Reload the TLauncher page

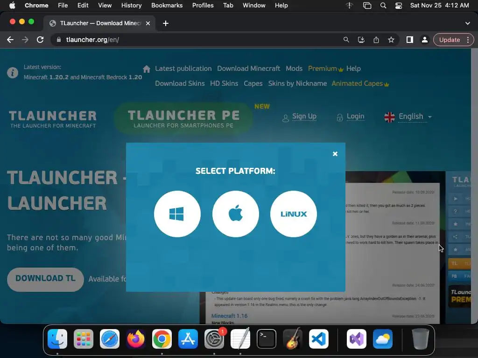40,40
